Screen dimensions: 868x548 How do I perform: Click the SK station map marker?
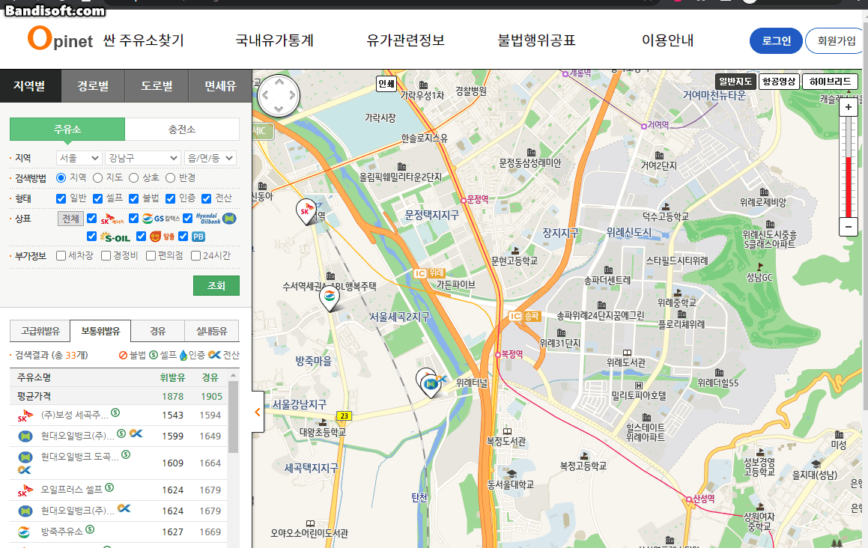[x=306, y=211]
